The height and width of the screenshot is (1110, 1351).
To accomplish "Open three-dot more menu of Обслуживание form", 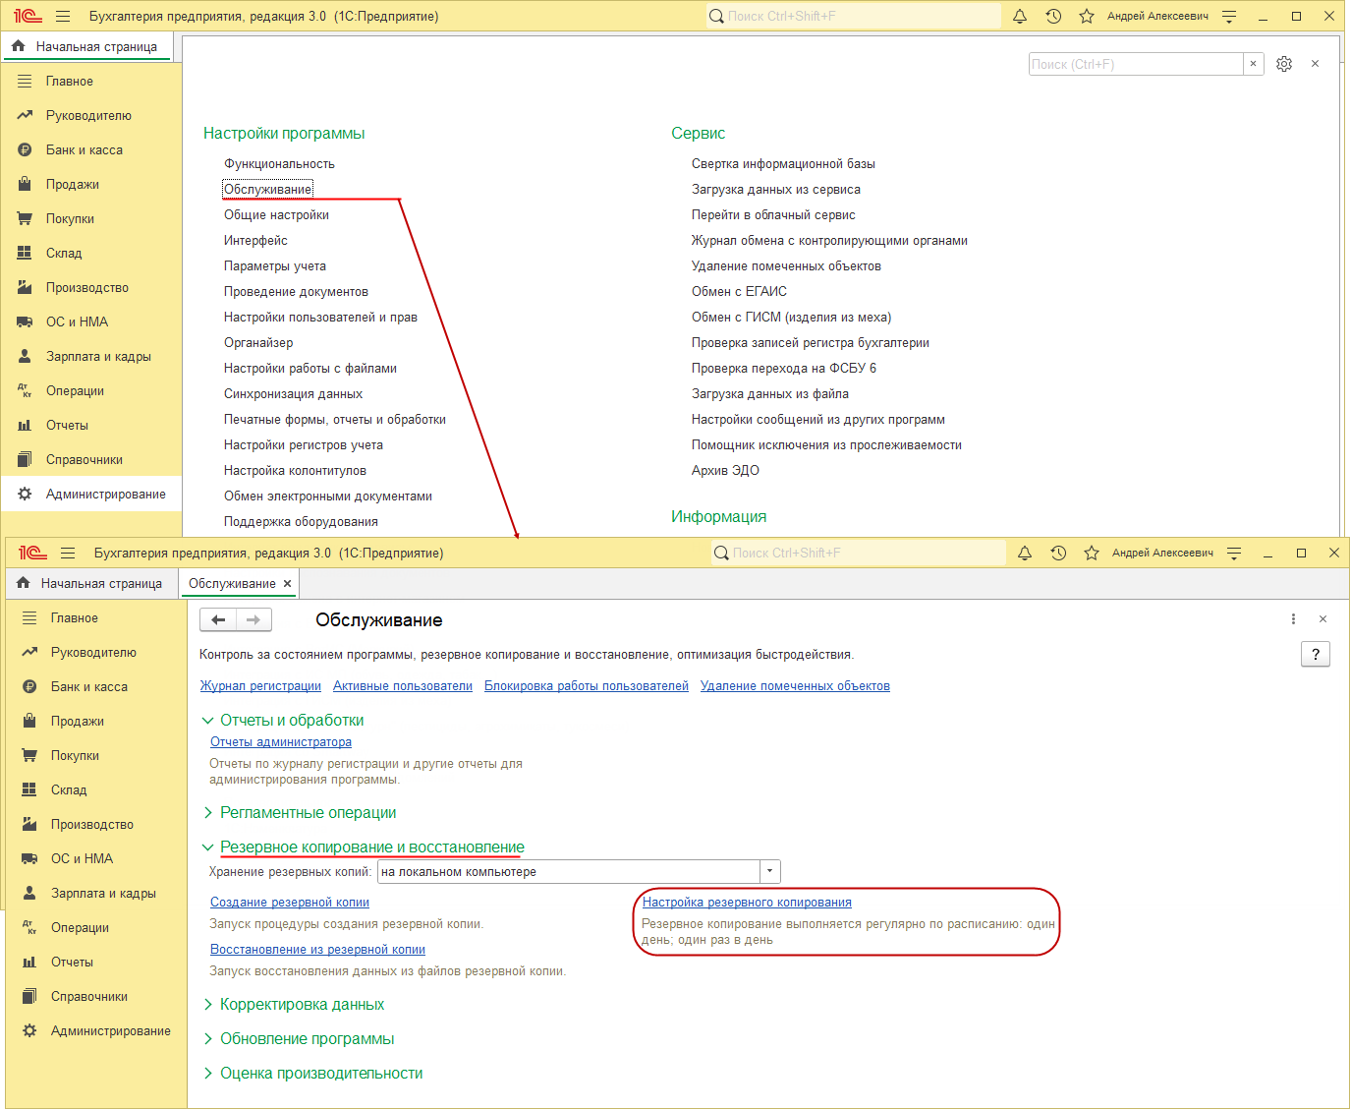I will point(1293,619).
